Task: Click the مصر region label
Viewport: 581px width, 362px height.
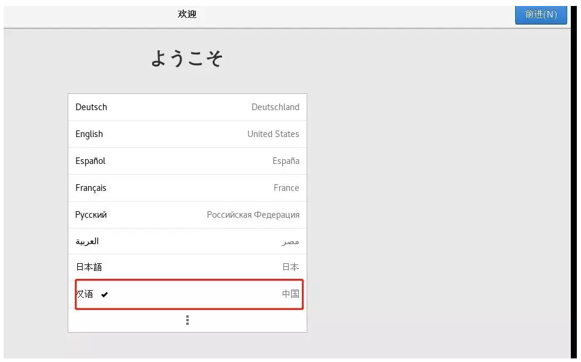Action: pos(290,242)
